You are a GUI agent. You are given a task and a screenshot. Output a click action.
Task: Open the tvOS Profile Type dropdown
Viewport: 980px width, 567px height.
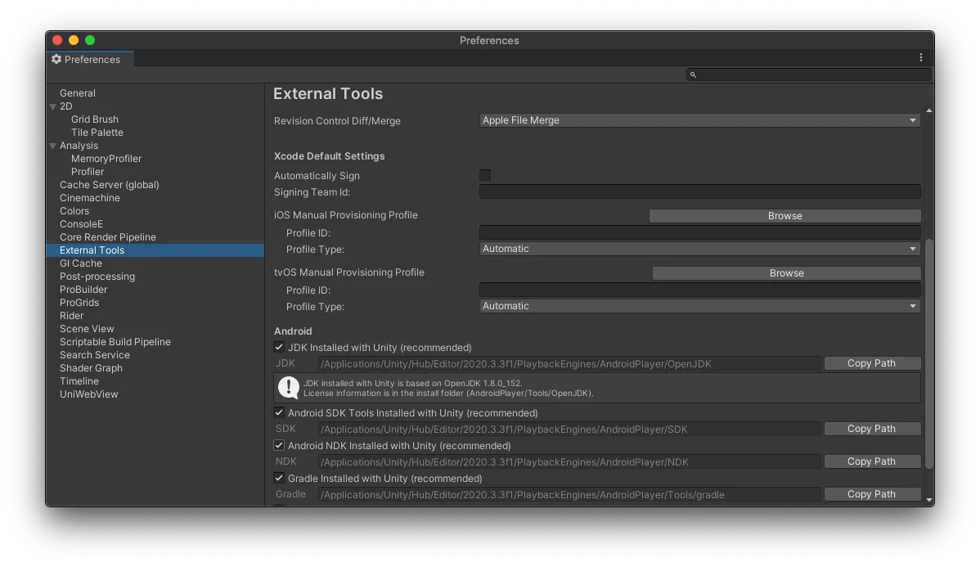[700, 306]
